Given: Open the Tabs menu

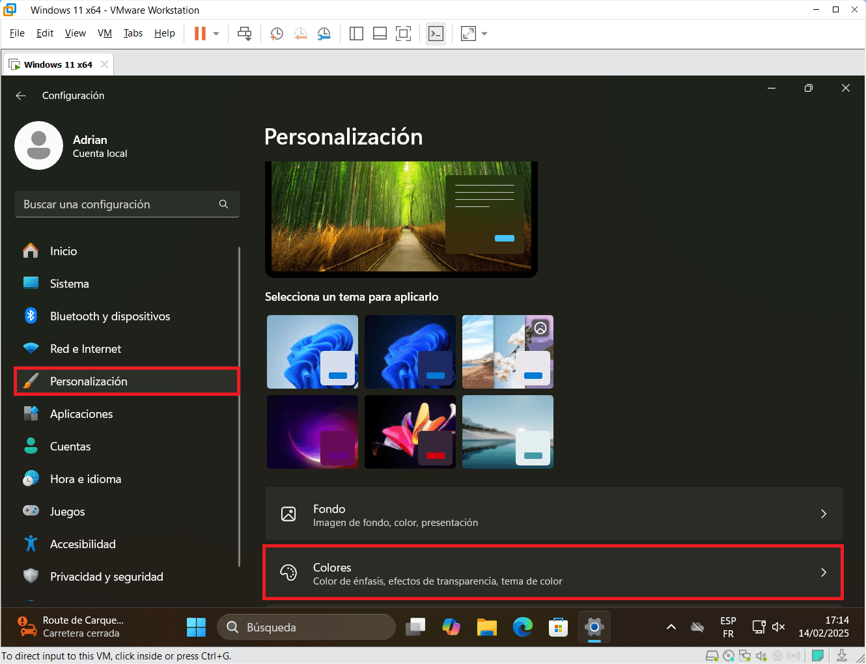Looking at the screenshot, I should [x=133, y=33].
